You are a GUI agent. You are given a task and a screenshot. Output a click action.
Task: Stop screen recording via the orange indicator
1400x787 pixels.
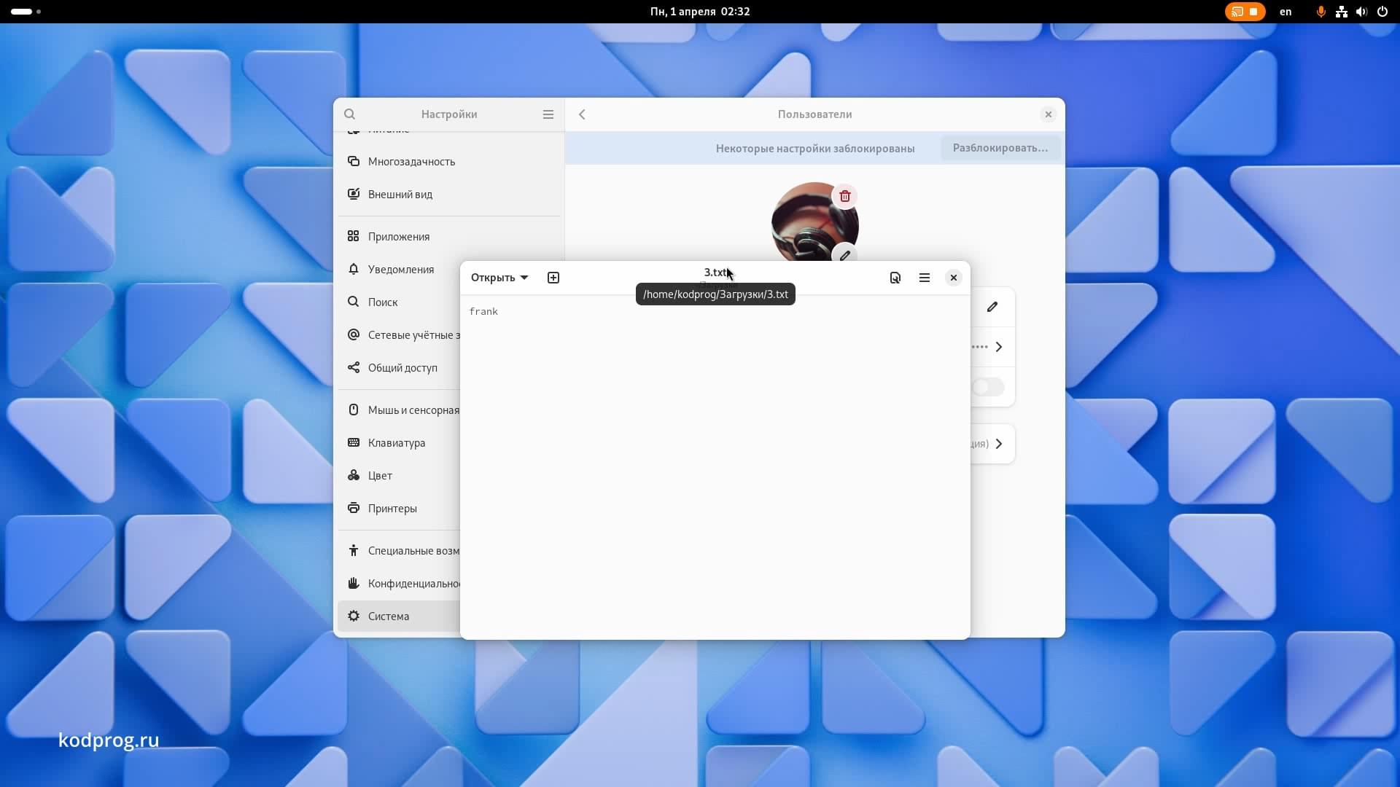pos(1245,12)
